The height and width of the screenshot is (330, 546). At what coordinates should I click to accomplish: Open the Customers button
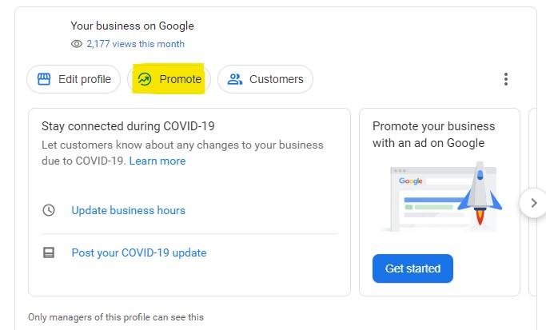coord(265,79)
